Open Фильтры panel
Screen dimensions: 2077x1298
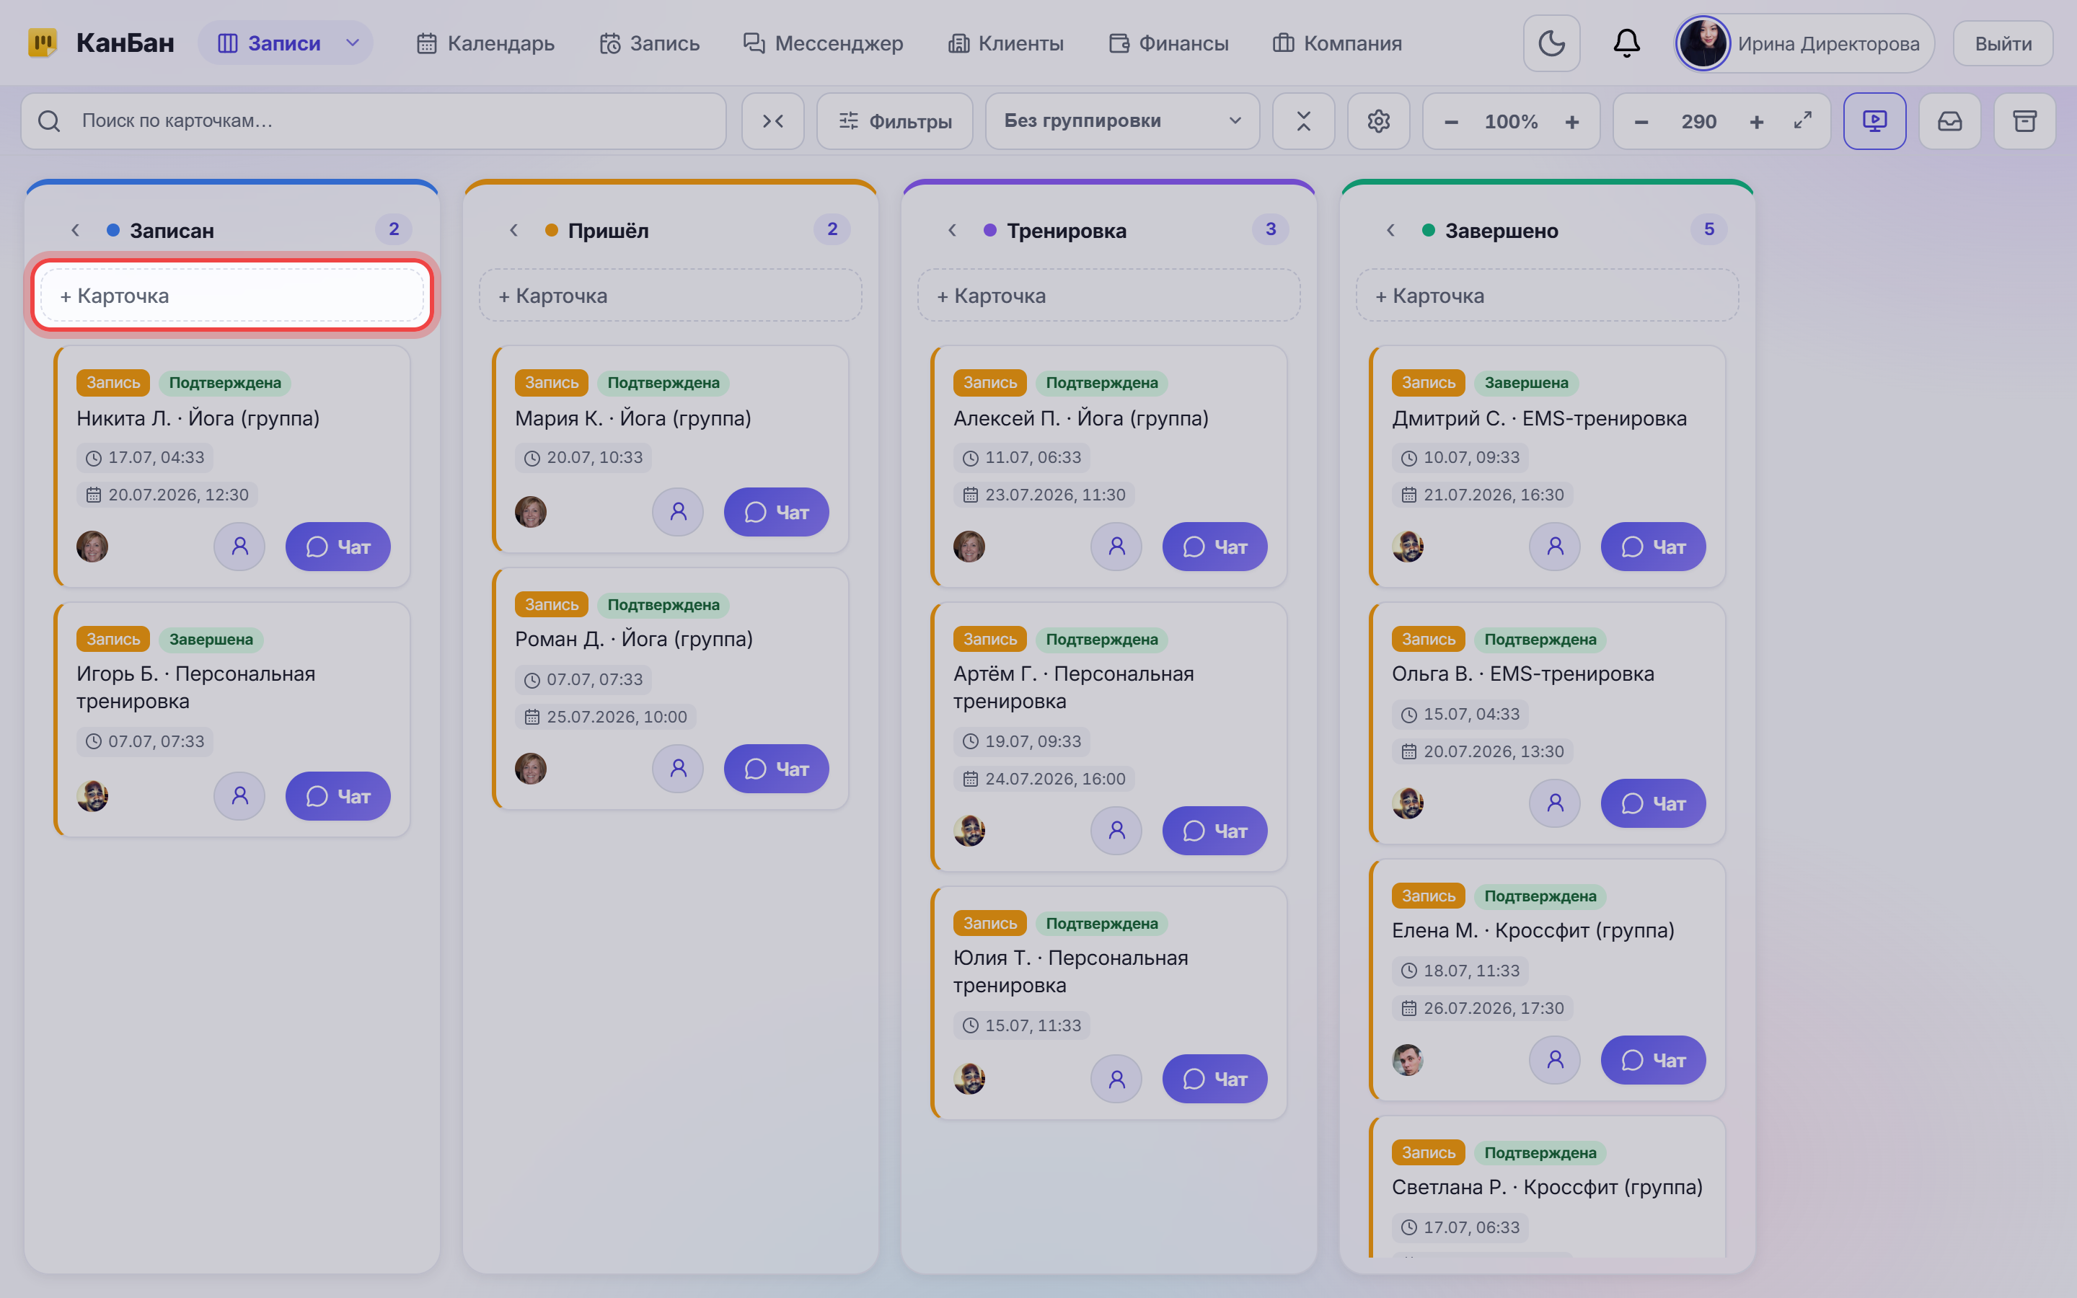tap(894, 121)
